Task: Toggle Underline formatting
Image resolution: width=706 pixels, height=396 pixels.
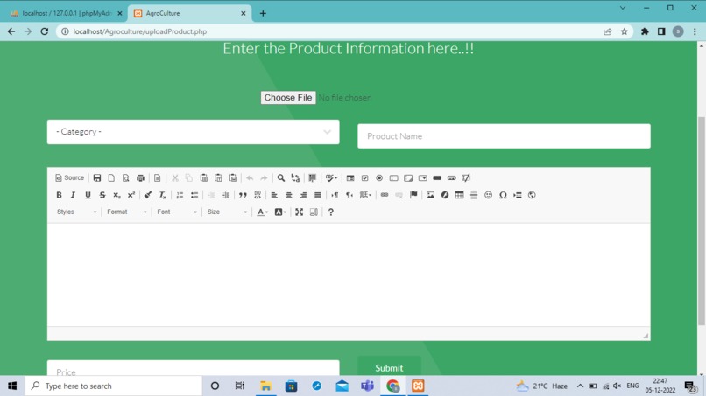Action: click(x=88, y=195)
